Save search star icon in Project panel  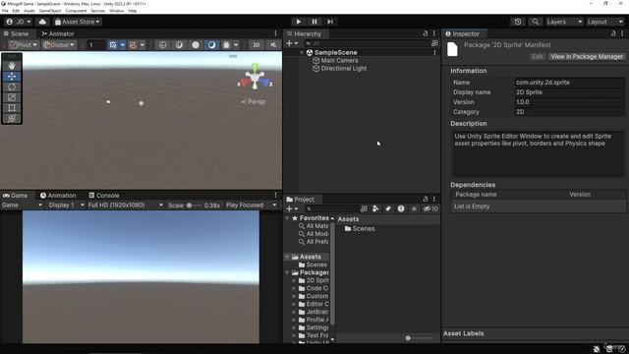click(414, 208)
